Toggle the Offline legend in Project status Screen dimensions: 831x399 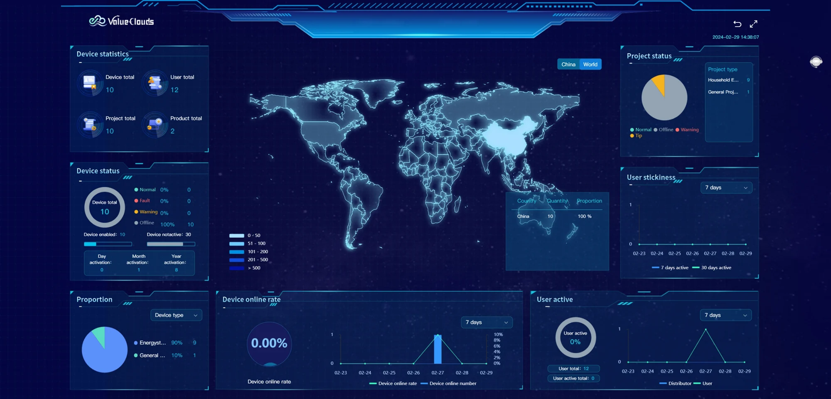(x=664, y=130)
